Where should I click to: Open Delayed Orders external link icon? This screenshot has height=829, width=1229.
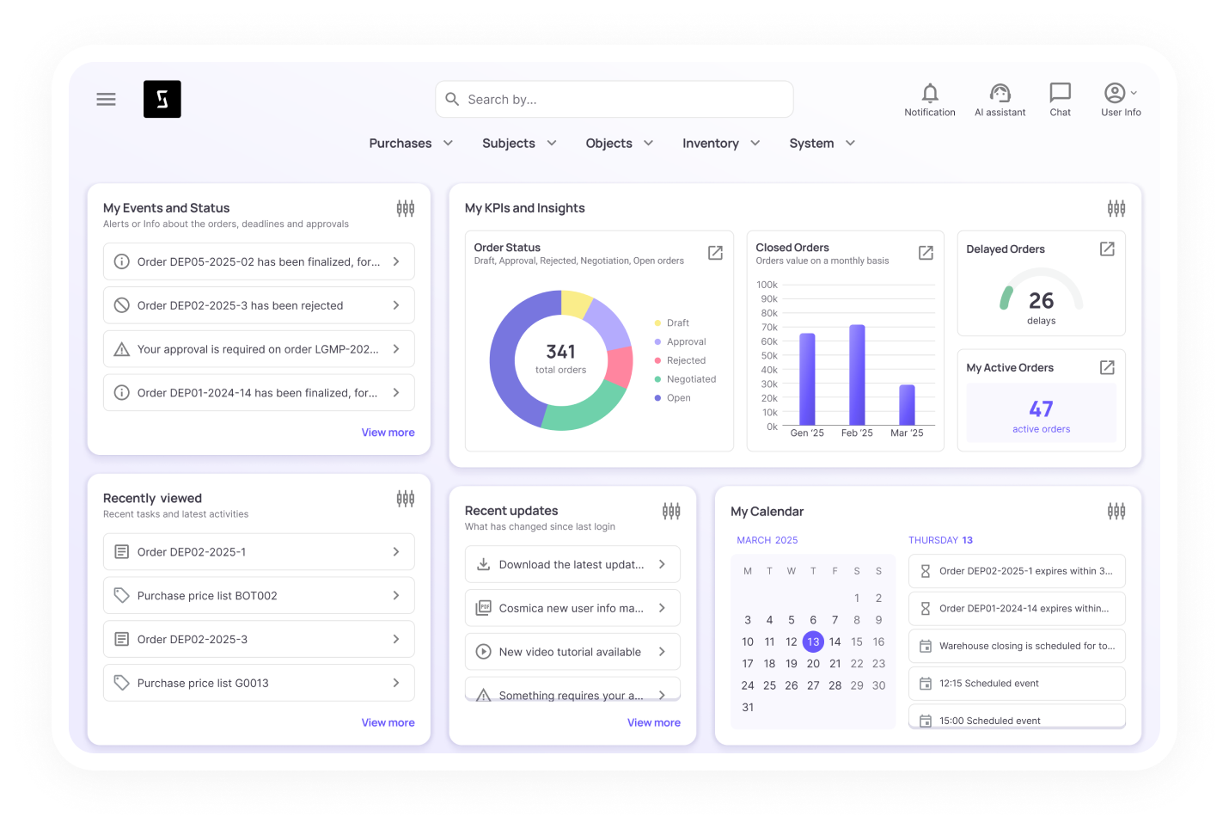point(1107,249)
